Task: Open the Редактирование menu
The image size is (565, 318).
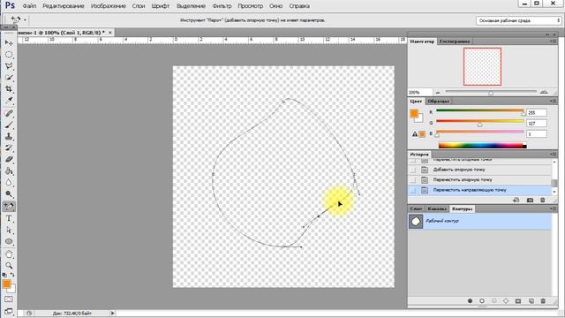Action: tap(64, 6)
